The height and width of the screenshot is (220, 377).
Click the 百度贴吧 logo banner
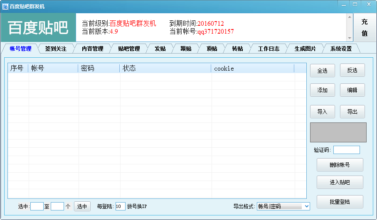(x=39, y=28)
